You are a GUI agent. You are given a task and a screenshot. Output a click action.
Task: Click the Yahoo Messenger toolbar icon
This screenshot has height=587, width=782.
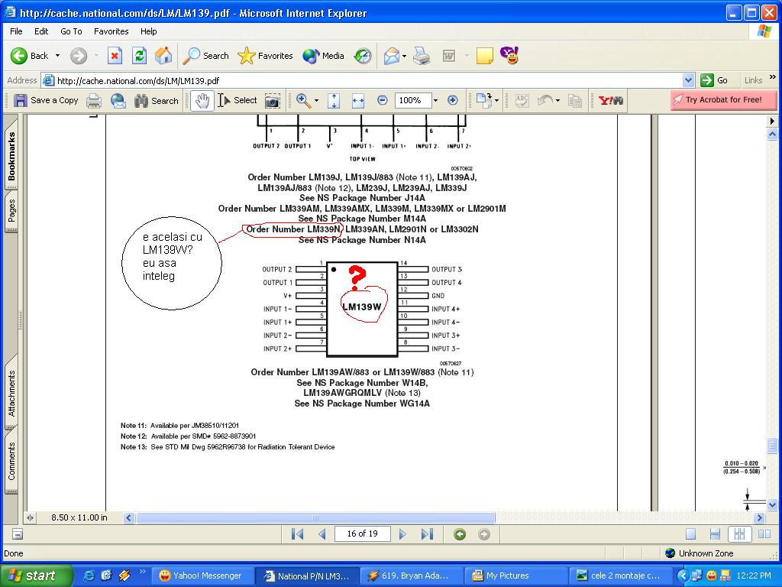(x=509, y=55)
